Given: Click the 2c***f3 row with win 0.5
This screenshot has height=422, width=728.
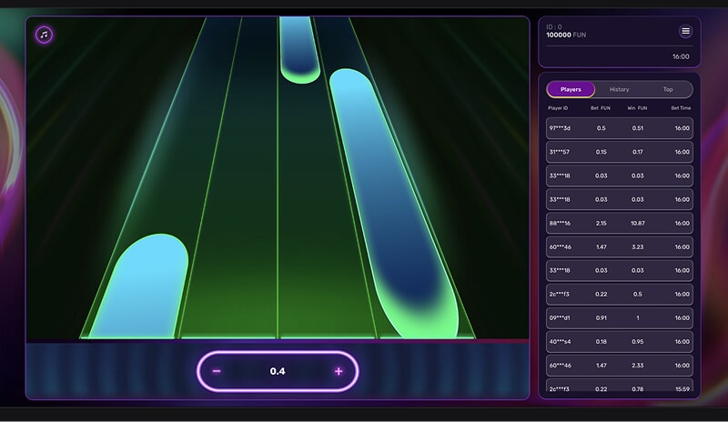Looking at the screenshot, I should [x=619, y=294].
